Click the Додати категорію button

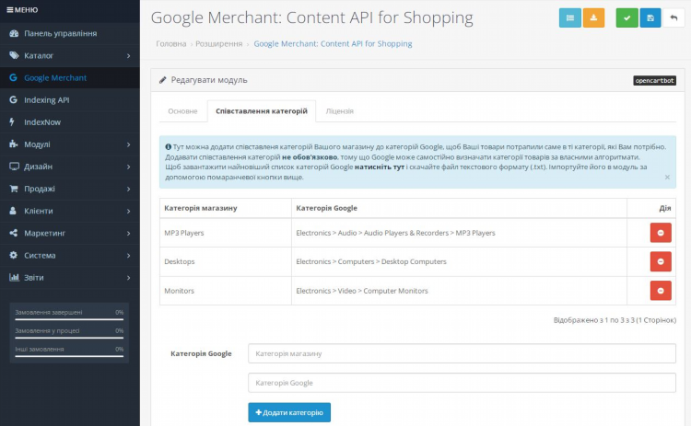tap(289, 412)
